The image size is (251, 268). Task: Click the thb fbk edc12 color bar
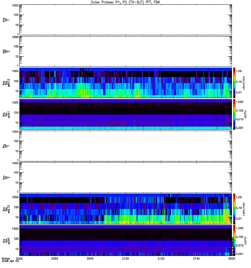(234, 83)
